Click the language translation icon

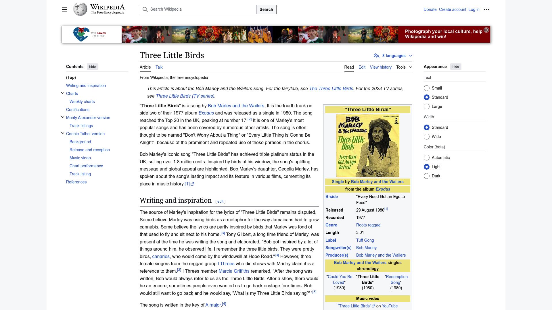pyautogui.click(x=377, y=56)
